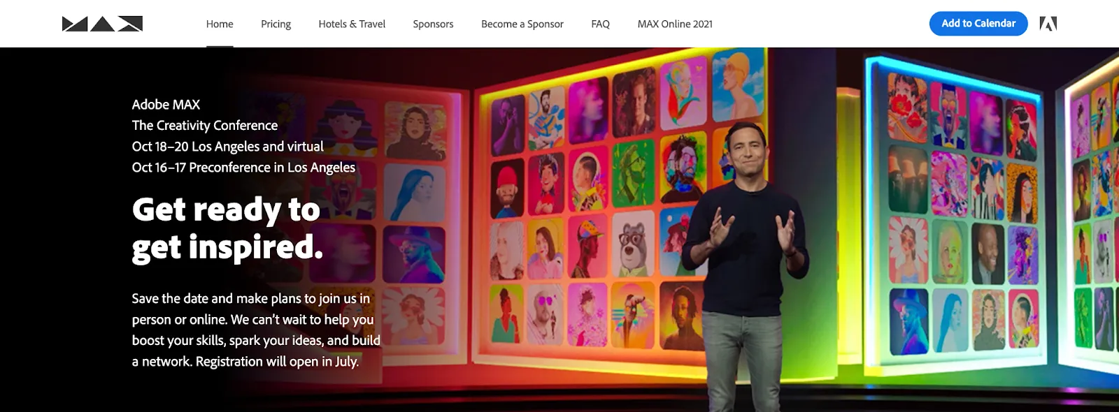Click the 'Get ready to get inspired.' headline
Image resolution: width=1119 pixels, height=412 pixels.
[228, 229]
